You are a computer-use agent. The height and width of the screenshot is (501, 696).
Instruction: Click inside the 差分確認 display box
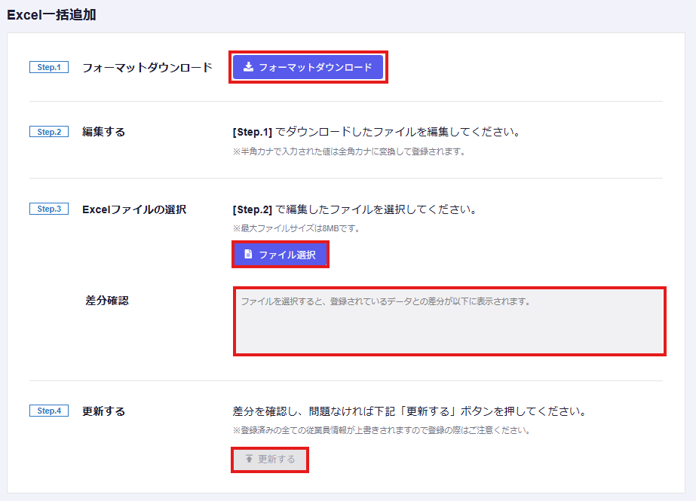[x=449, y=321]
